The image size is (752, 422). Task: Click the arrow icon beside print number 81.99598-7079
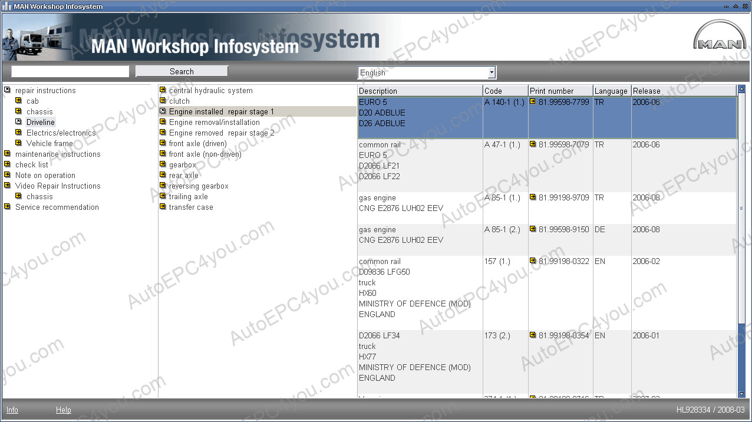(x=533, y=144)
